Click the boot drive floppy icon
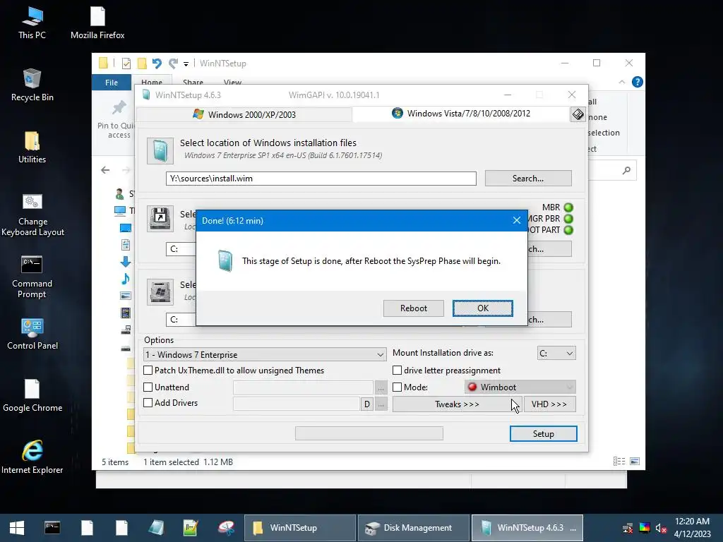 160,219
